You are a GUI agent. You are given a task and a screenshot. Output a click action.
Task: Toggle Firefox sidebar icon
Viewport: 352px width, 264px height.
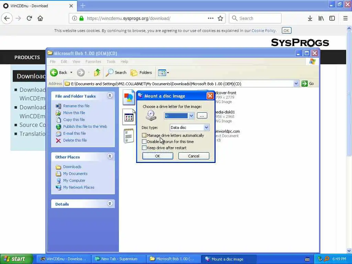(332, 18)
